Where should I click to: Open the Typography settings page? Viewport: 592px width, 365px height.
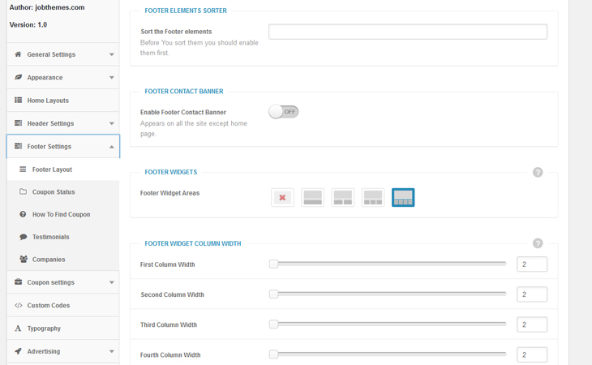[x=44, y=328]
